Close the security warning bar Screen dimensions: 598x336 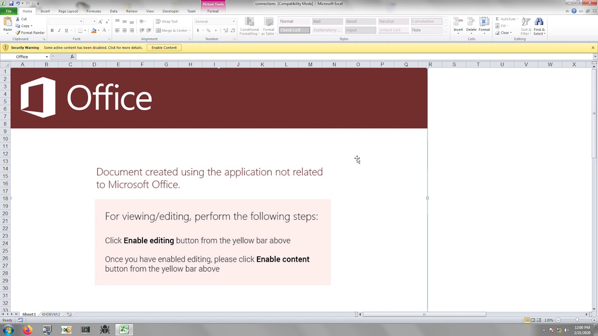[593, 48]
